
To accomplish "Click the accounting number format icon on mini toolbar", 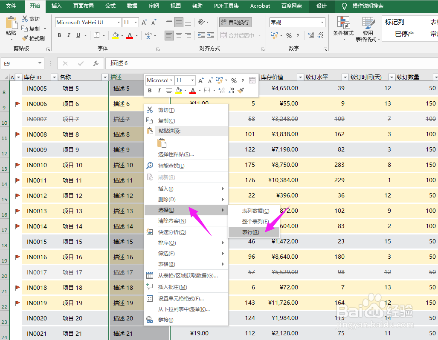I will click(219, 80).
